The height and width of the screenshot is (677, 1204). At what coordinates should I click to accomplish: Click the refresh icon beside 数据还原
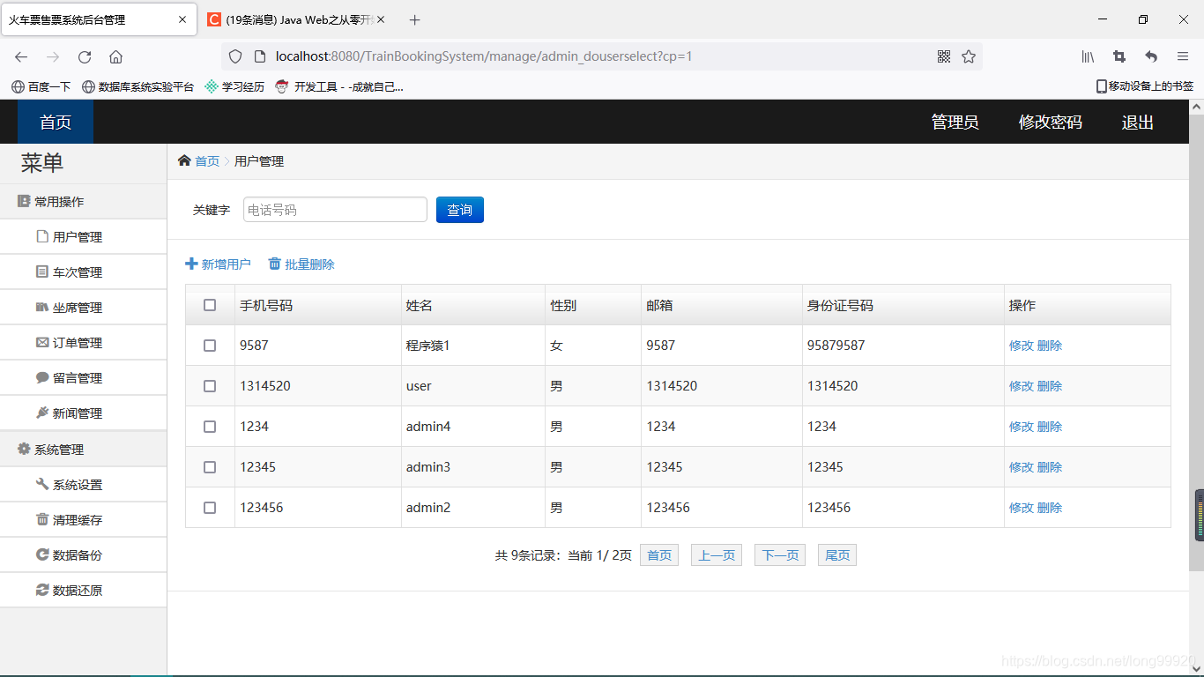click(42, 590)
